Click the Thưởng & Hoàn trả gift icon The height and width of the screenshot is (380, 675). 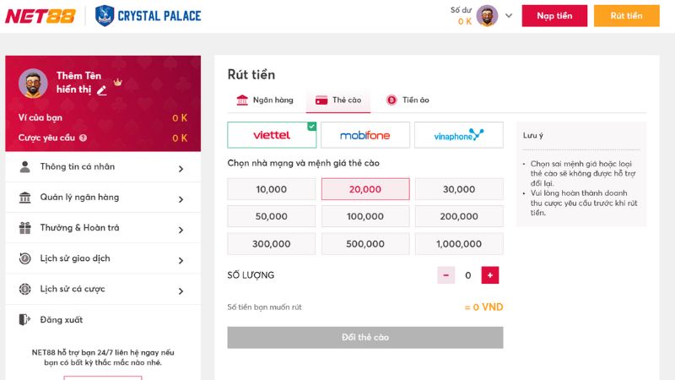pyautogui.click(x=24, y=228)
